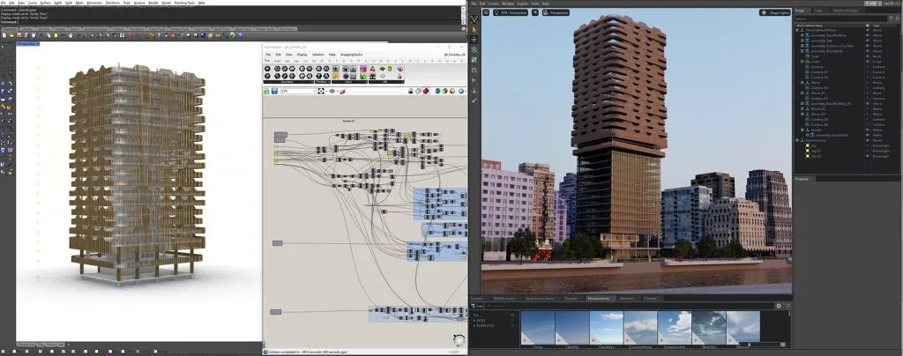Switch to the Materials tab in bottom panel

(626, 299)
